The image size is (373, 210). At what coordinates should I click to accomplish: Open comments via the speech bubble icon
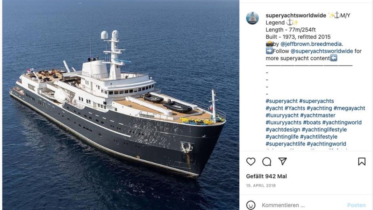(267, 162)
